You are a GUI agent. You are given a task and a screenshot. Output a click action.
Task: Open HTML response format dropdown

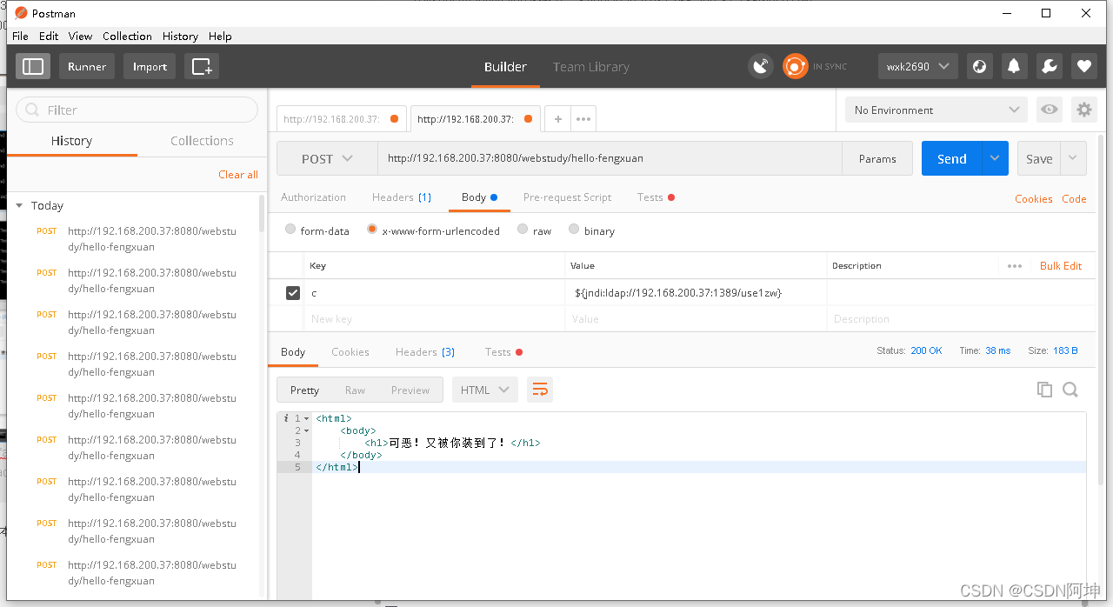[x=484, y=390]
